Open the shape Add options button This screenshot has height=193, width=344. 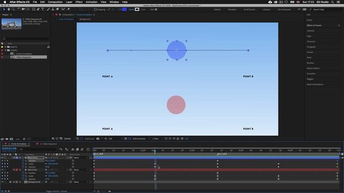pos(156,10)
